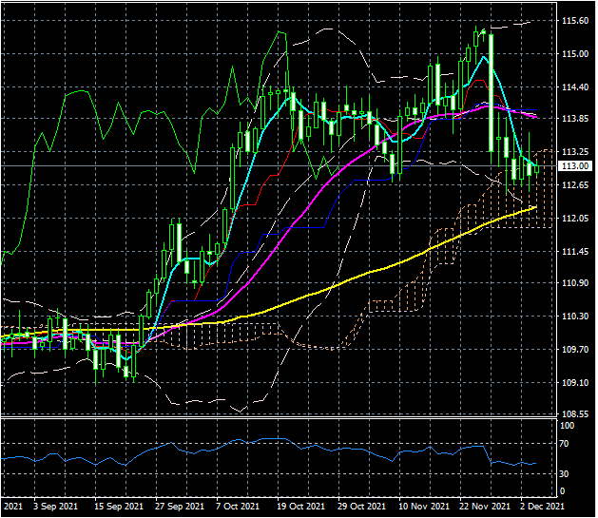This screenshot has width=598, height=518.
Task: Select the last candle at the right edge
Action: (x=537, y=169)
